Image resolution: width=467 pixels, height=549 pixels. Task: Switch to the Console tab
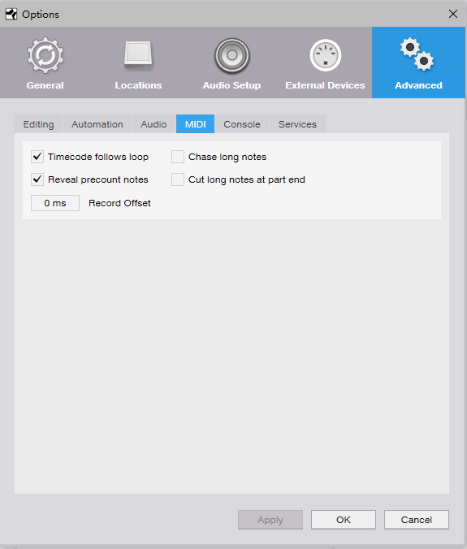pos(242,124)
